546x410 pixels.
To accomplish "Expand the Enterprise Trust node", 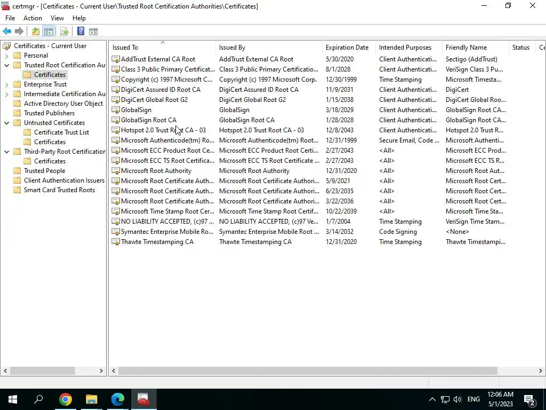I will [x=6, y=84].
